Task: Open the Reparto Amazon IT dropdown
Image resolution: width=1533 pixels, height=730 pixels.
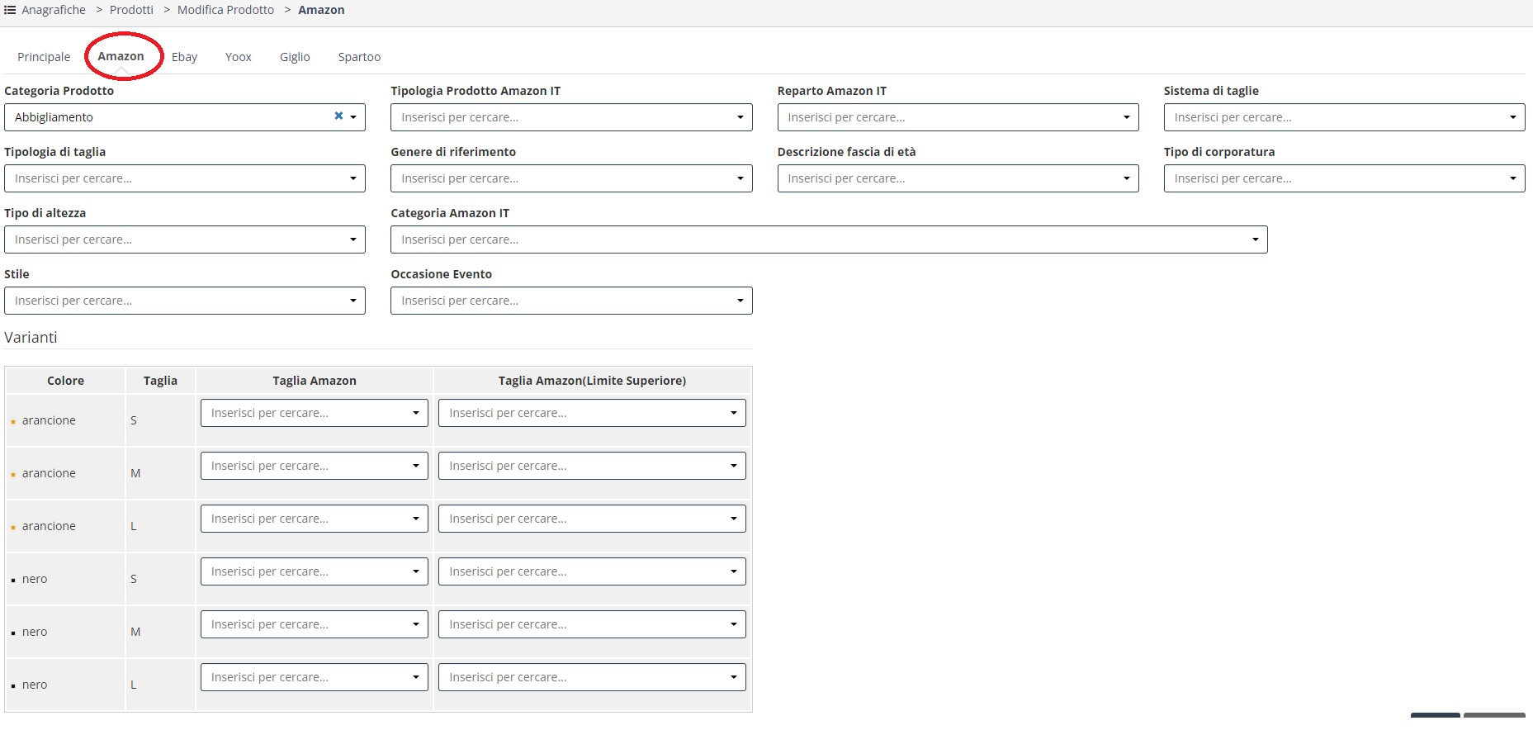Action: pos(1126,117)
